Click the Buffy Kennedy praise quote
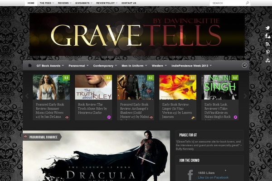Screen dimensions: 272x181 click(209, 145)
